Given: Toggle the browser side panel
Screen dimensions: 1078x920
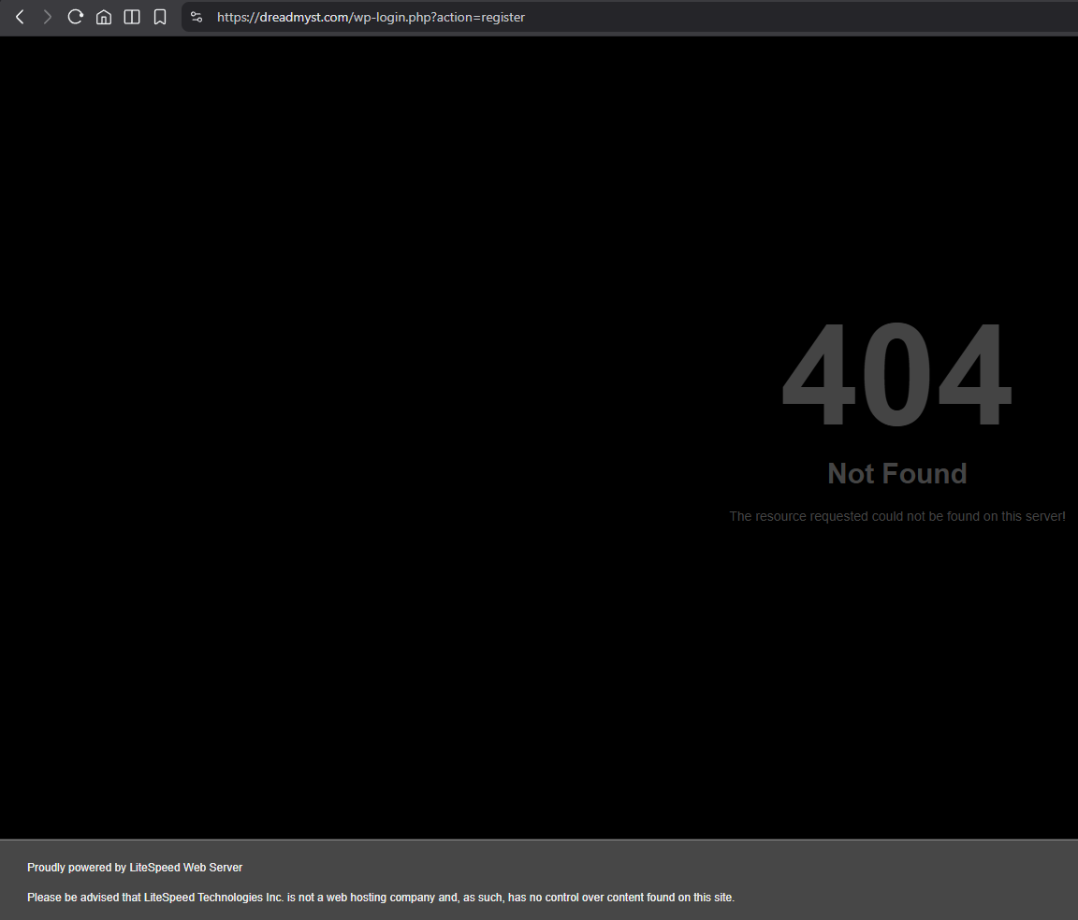Looking at the screenshot, I should pos(132,17).
